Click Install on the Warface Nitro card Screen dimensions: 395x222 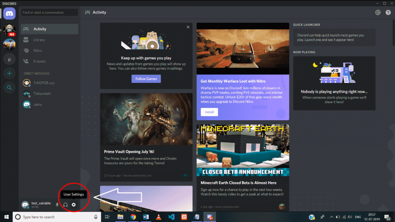[209, 112]
